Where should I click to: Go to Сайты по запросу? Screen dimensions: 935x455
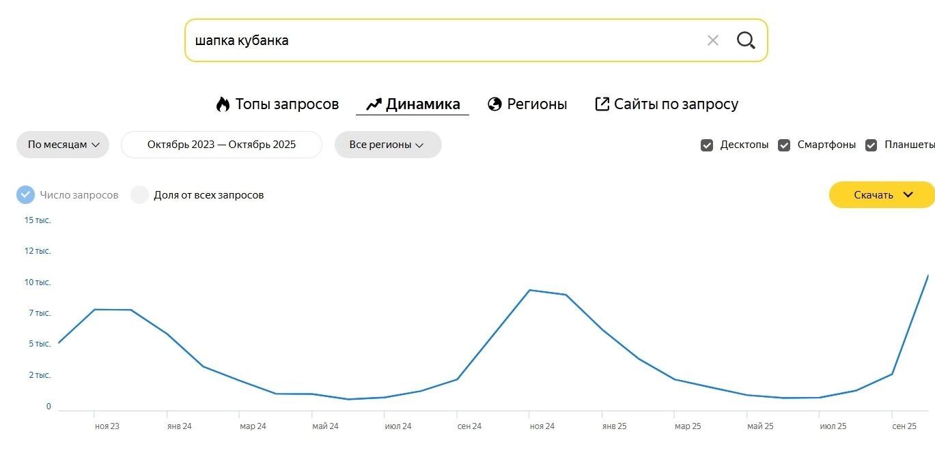tap(675, 104)
